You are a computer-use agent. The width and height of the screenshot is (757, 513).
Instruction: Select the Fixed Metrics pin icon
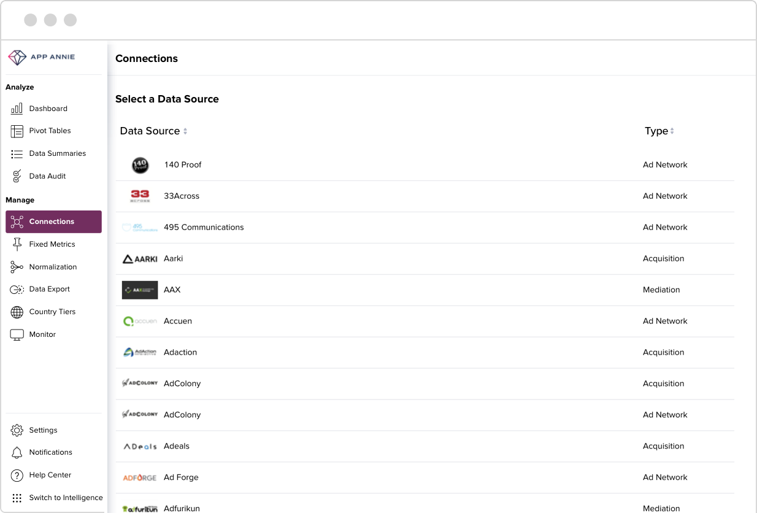click(x=17, y=244)
